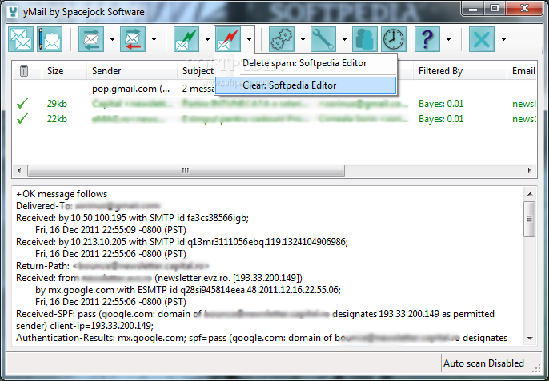
Task: Click the clock auto-scan icon
Action: click(394, 39)
